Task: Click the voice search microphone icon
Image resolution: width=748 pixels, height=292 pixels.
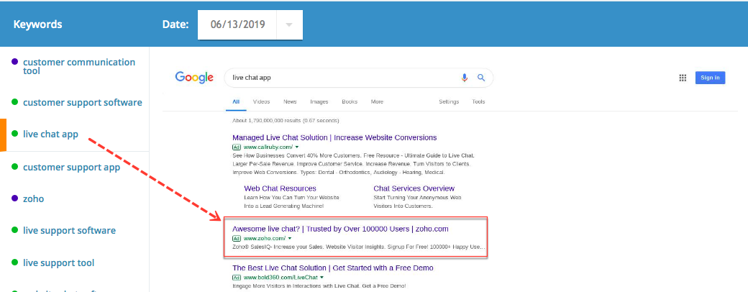Action: point(464,78)
